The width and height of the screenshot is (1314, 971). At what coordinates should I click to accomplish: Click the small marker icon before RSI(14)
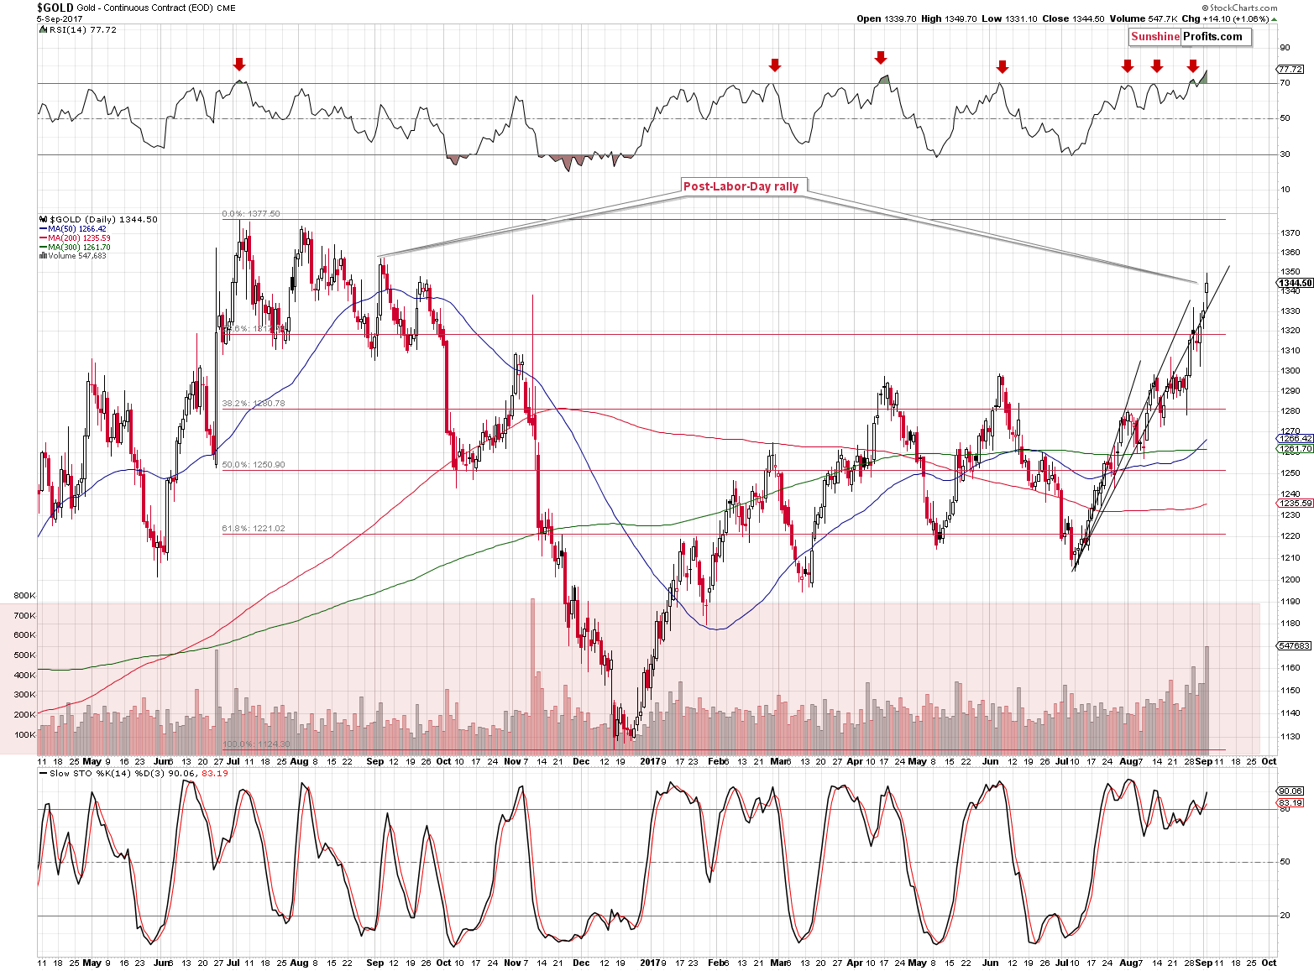(x=43, y=29)
